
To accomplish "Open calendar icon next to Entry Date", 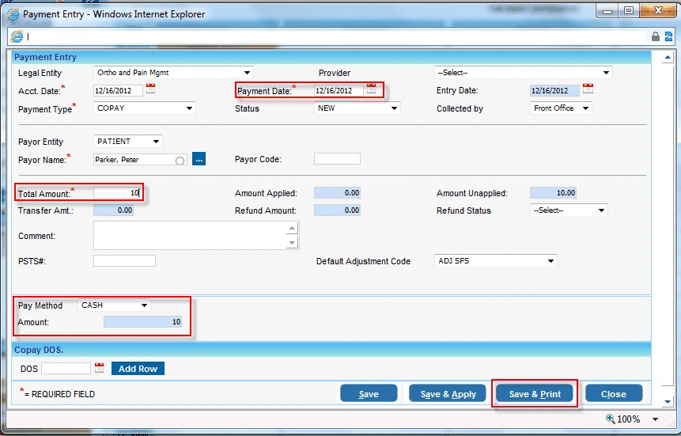I will [x=588, y=89].
